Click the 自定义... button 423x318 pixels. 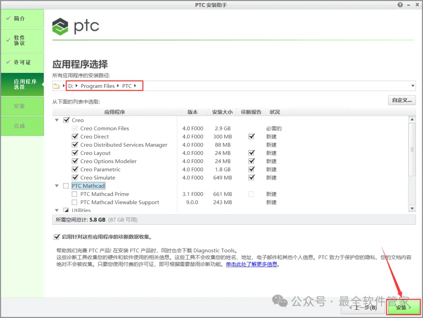[x=402, y=100]
